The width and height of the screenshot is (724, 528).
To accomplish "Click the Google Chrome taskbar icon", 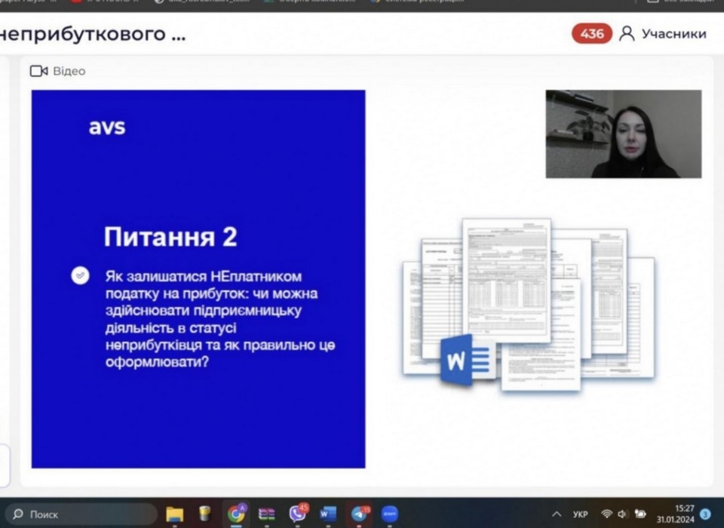I will click(236, 514).
